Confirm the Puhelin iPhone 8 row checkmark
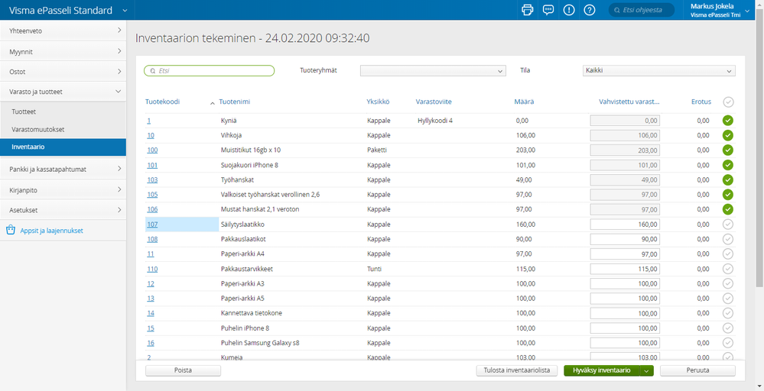The image size is (764, 391). tap(728, 328)
